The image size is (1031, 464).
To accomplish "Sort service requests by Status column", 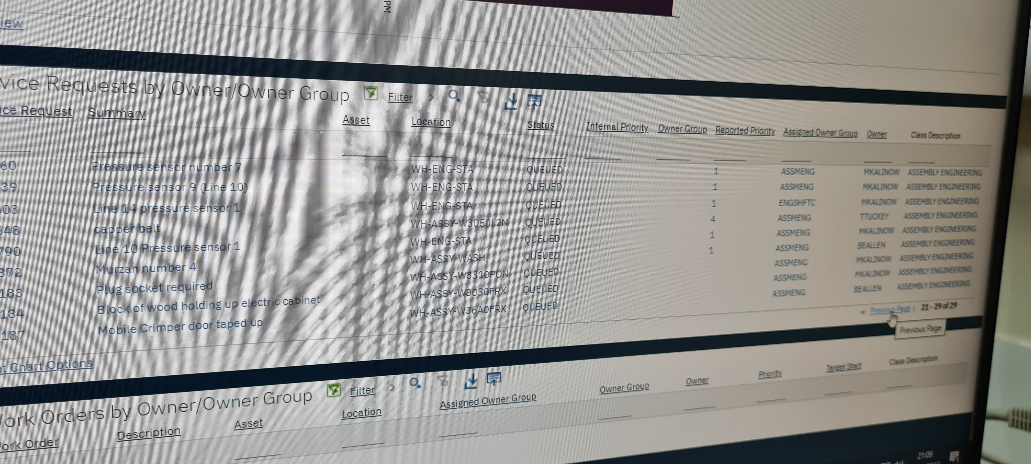I will (540, 125).
